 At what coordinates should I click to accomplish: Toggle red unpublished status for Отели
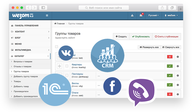170,94
